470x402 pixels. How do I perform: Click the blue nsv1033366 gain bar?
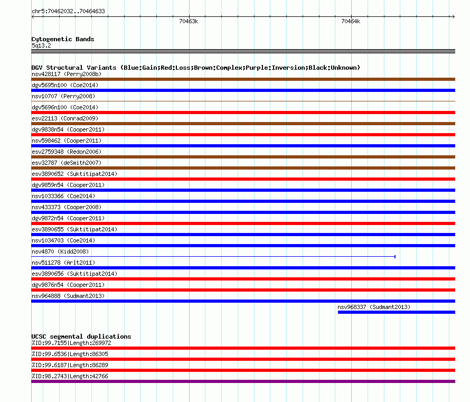pos(243,201)
